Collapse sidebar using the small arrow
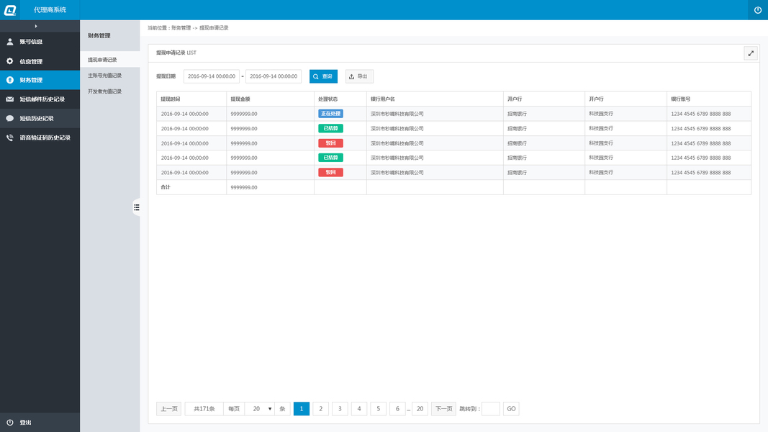This screenshot has height=432, width=768. [x=36, y=26]
